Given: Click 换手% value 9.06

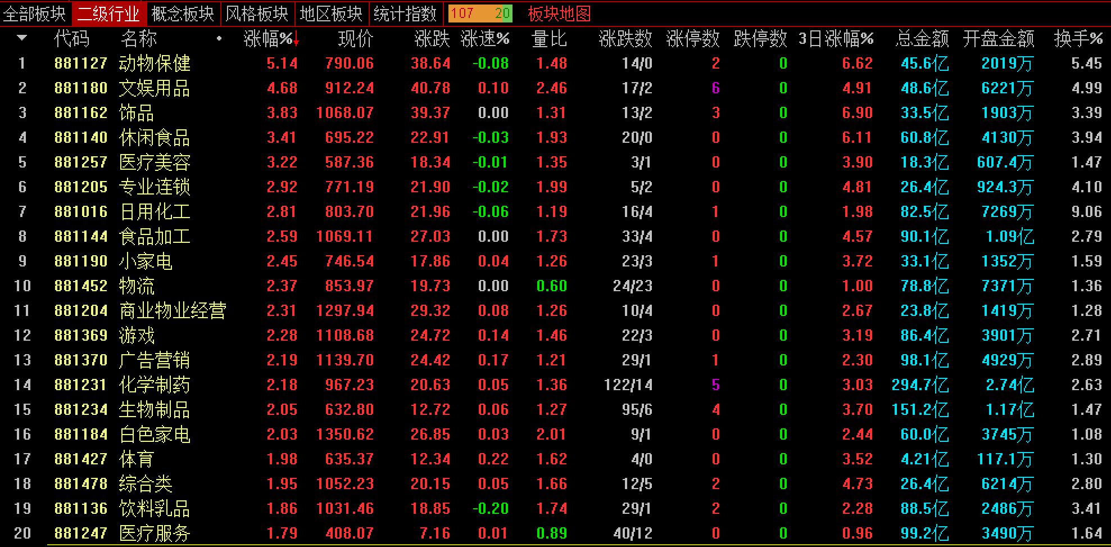Looking at the screenshot, I should click(1087, 211).
